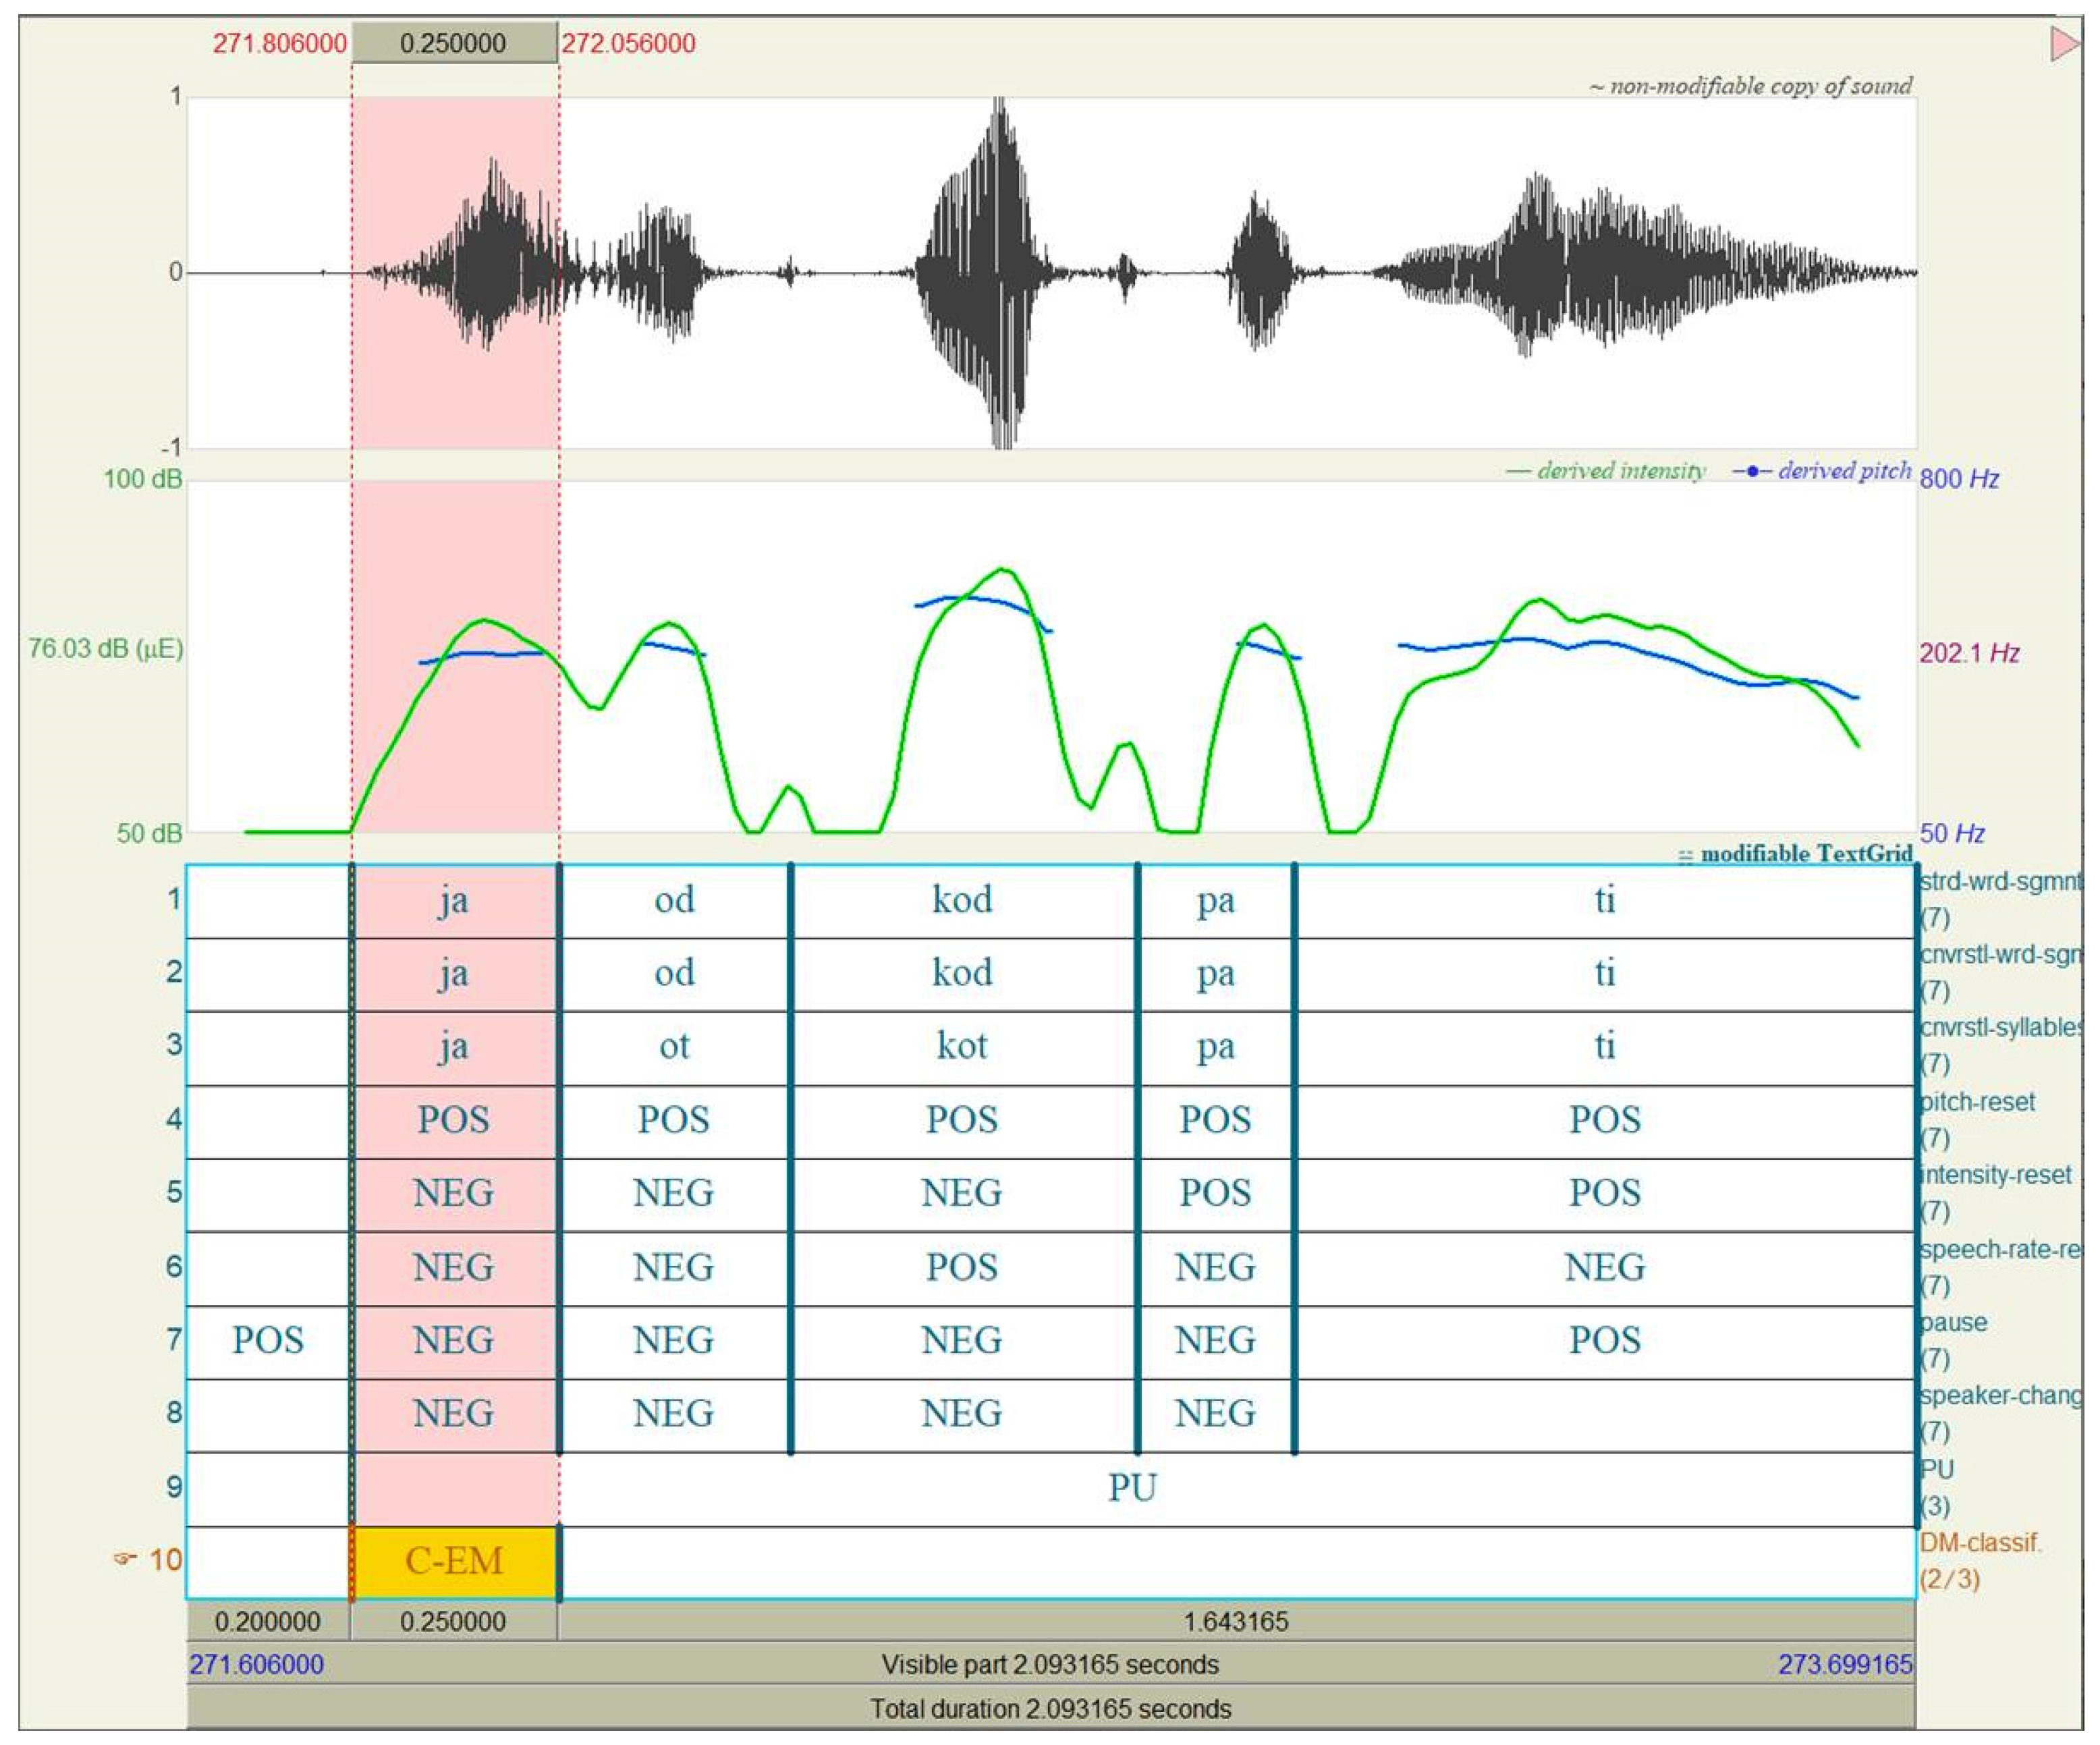Image resolution: width=2100 pixels, height=1745 pixels.
Task: Select the PU interval in tier 9
Action: point(1132,1488)
